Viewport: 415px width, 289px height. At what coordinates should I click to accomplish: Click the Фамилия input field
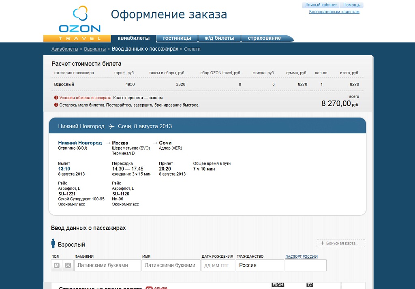107,265
